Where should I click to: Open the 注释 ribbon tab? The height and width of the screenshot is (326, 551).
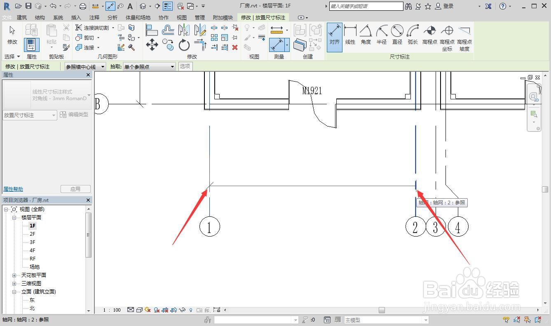pos(94,17)
